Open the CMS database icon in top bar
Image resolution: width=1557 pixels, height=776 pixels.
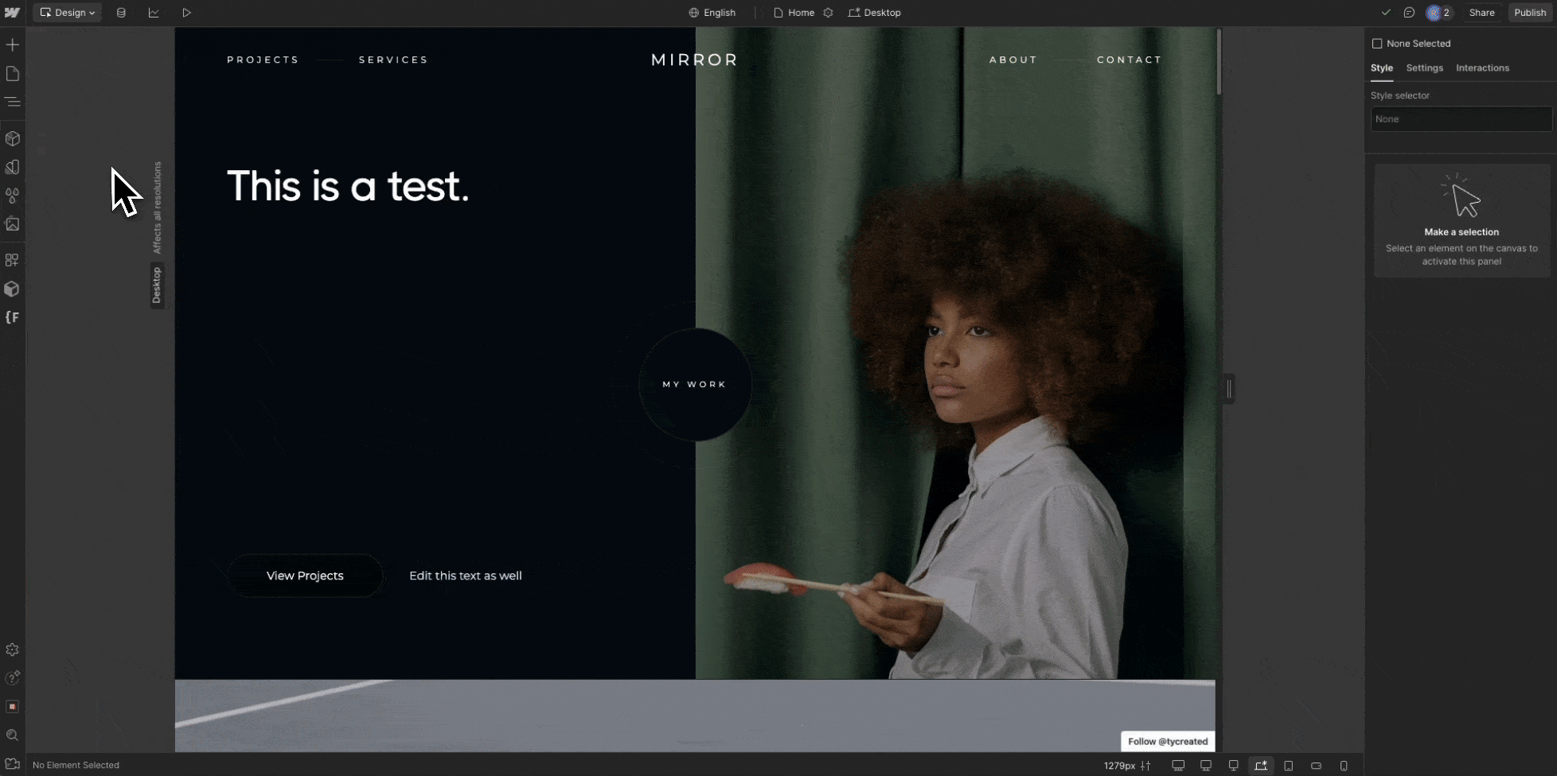tap(121, 13)
